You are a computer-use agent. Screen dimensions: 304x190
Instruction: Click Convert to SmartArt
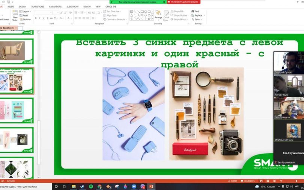115,20
